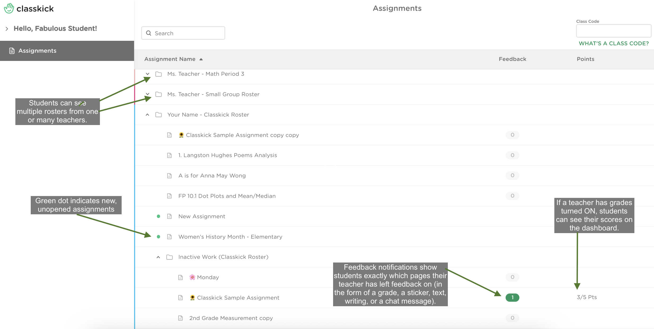654x329 pixels.
Task: Click the feedback badge for FP 10.1 Dot Plots
Action: 512,196
